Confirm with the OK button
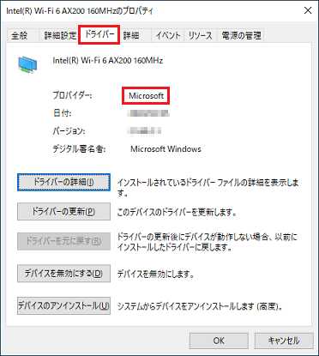The width and height of the screenshot is (319, 356). (219, 341)
